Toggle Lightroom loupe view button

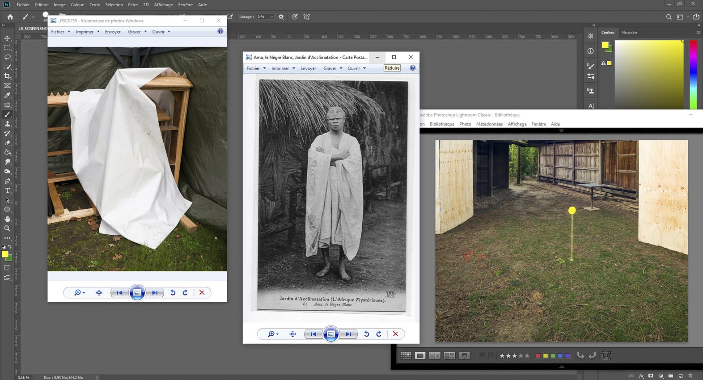click(x=420, y=356)
